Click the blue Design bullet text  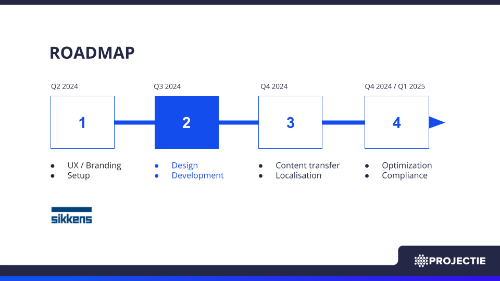coord(185,165)
